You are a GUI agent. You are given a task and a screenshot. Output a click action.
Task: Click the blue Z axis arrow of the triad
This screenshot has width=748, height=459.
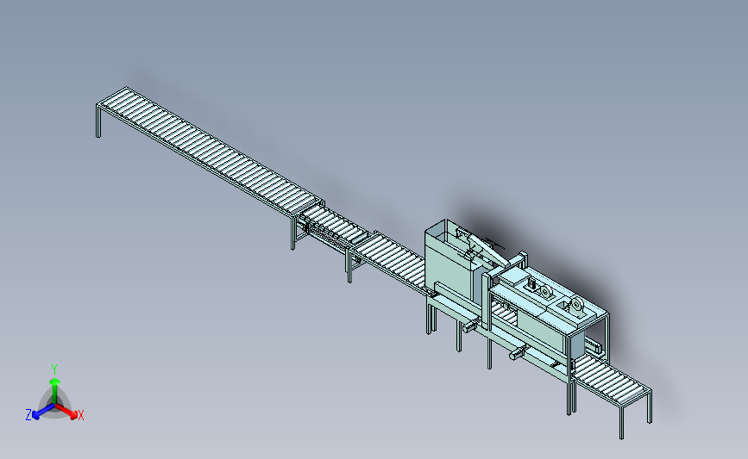tap(43, 412)
